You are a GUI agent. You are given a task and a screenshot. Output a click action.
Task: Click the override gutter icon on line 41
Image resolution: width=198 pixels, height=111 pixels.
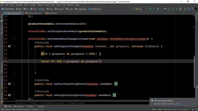pyautogui.click(x=9, y=46)
